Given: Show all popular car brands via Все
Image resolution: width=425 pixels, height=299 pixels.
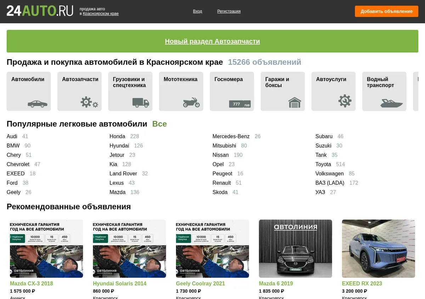Looking at the screenshot, I should click(159, 124).
